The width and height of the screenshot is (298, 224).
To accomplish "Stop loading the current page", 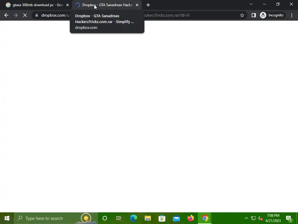I will click(25, 15).
